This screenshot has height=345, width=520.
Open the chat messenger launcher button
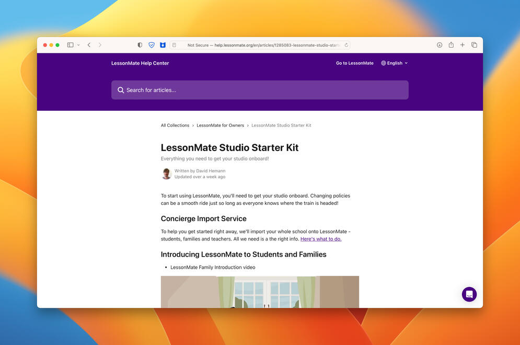coord(469,294)
